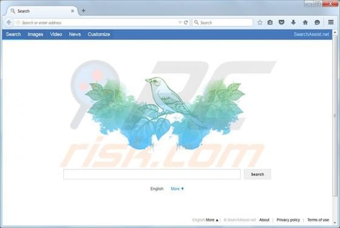
Task: Select Search in the blue navigation bar
Action: [13, 34]
